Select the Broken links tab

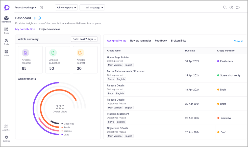179,41
